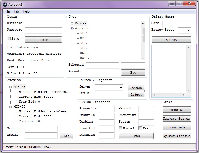This screenshot has height=153, width=199.
Task: Click the Galaxy Gates log scroll-down arrow
Action: tap(188, 90)
